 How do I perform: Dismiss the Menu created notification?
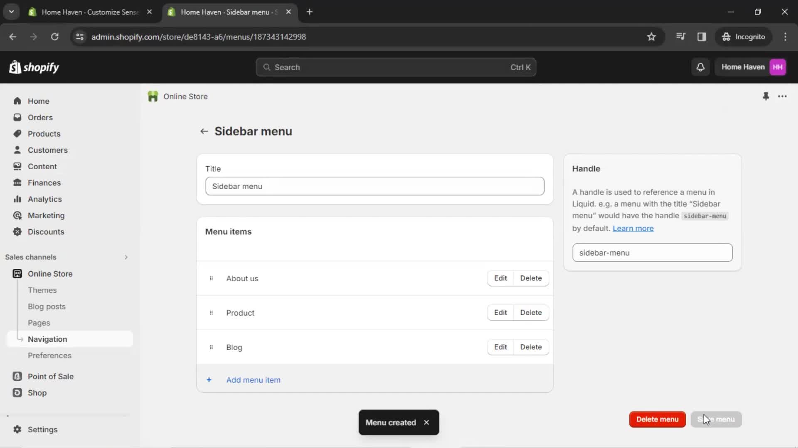pyautogui.click(x=427, y=422)
